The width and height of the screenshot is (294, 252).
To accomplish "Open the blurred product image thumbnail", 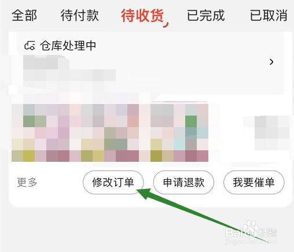I will point(110,133).
